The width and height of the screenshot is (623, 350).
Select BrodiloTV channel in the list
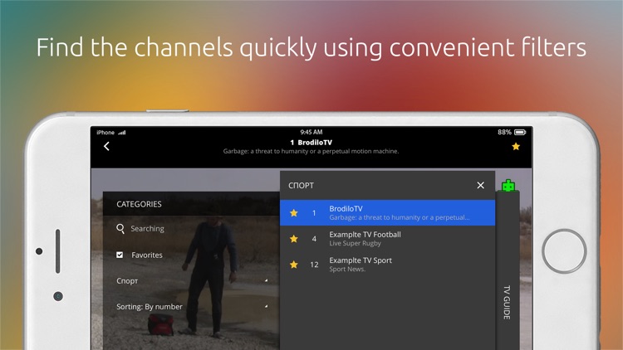[387, 212]
